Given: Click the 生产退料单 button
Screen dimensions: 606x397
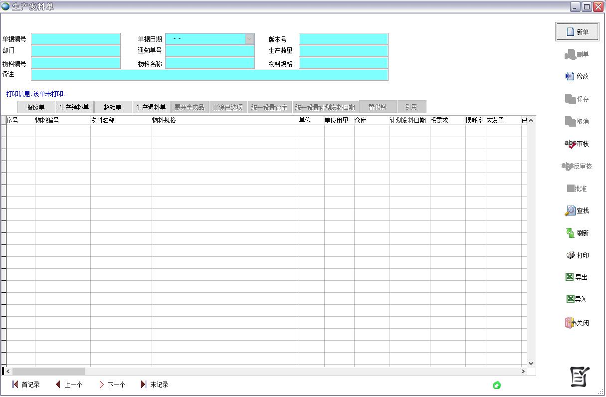Looking at the screenshot, I should pyautogui.click(x=151, y=107).
